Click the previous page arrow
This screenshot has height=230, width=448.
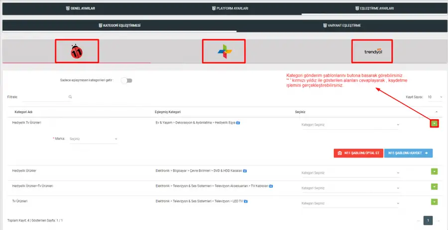(x=419, y=221)
